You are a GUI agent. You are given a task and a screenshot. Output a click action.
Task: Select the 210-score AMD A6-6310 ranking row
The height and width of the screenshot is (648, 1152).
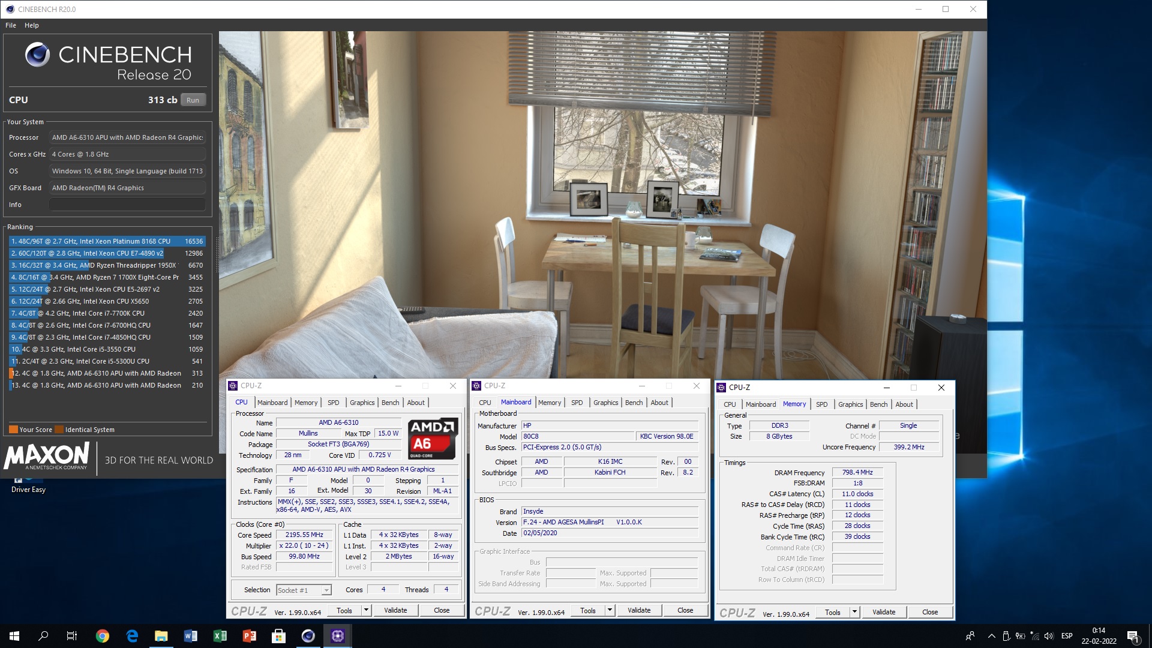[107, 385]
